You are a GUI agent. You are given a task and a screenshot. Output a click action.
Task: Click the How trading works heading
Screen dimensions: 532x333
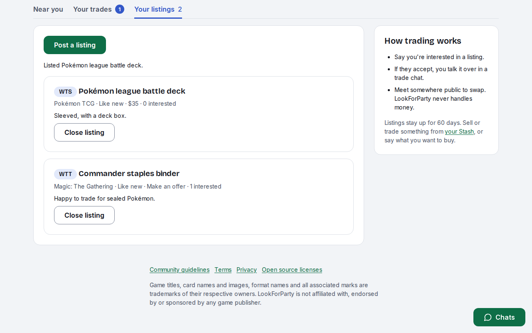(x=423, y=41)
